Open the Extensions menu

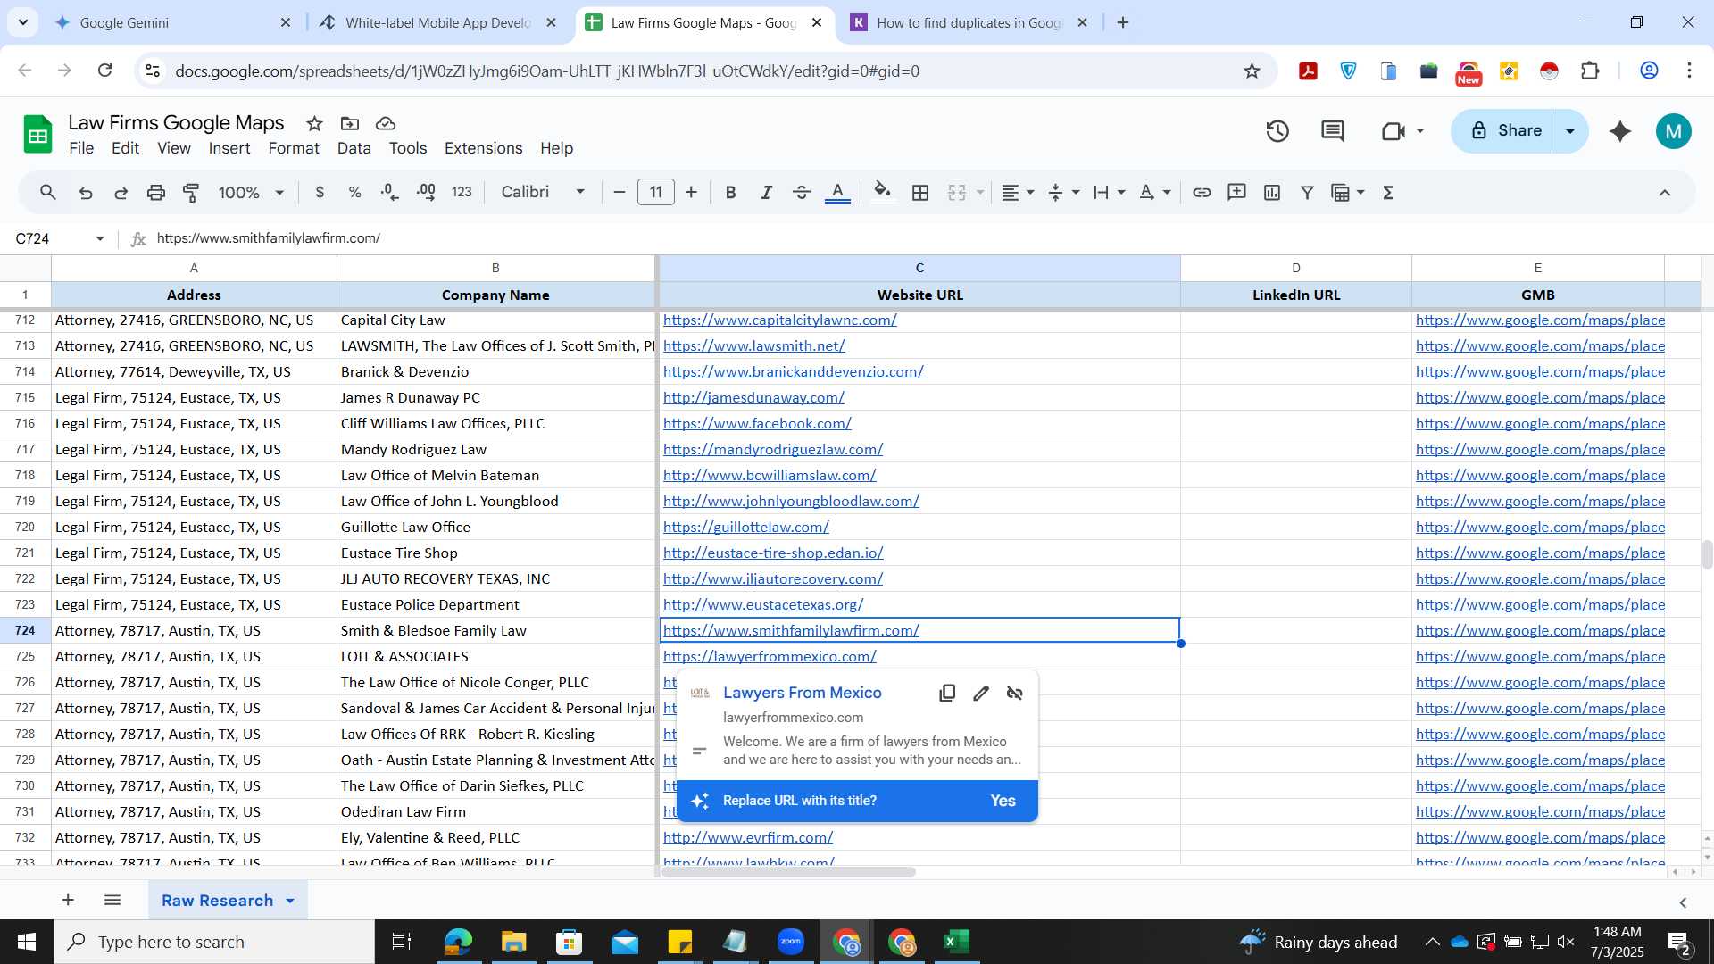483,148
